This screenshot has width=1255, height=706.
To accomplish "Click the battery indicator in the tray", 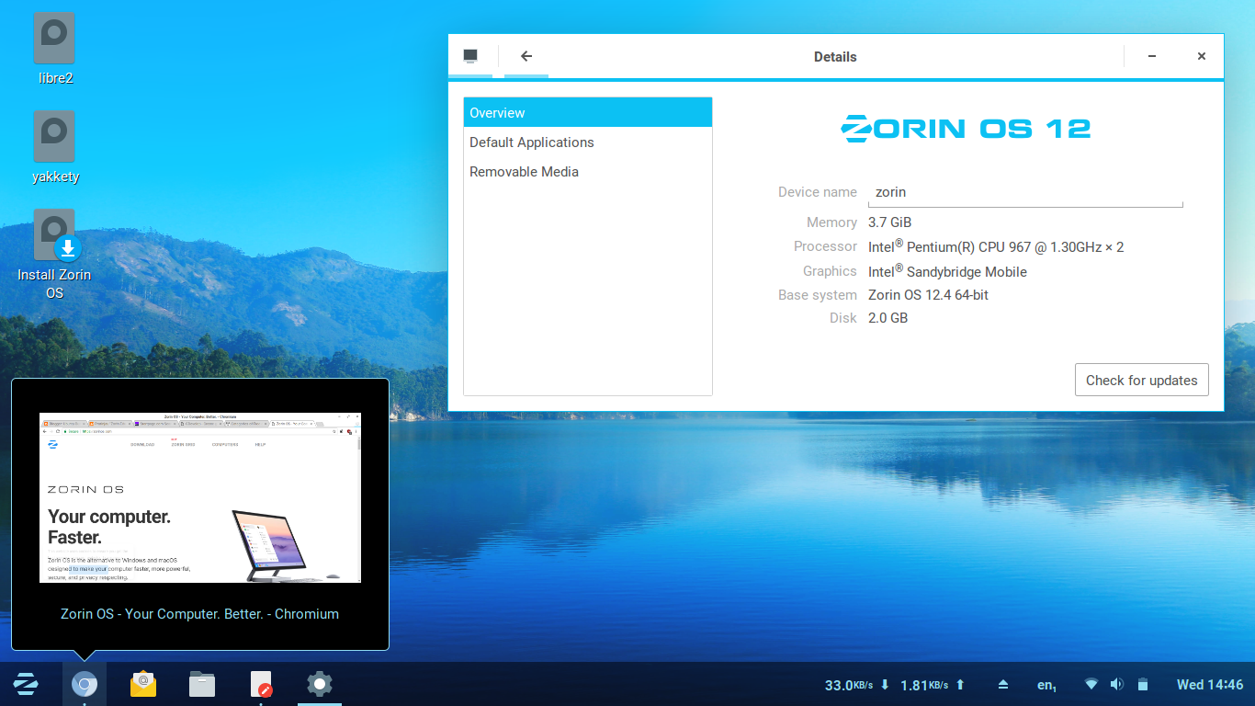I will 1143,684.
